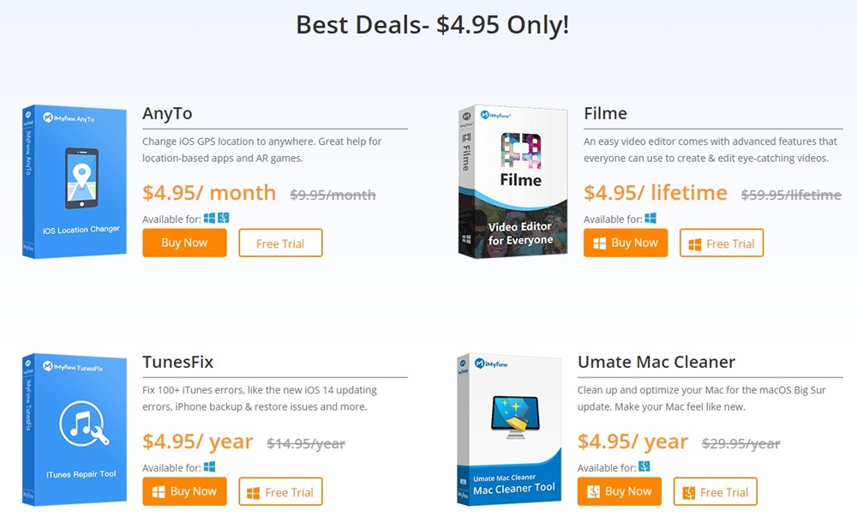Open the Umate Mac Cleaner title

[656, 362]
